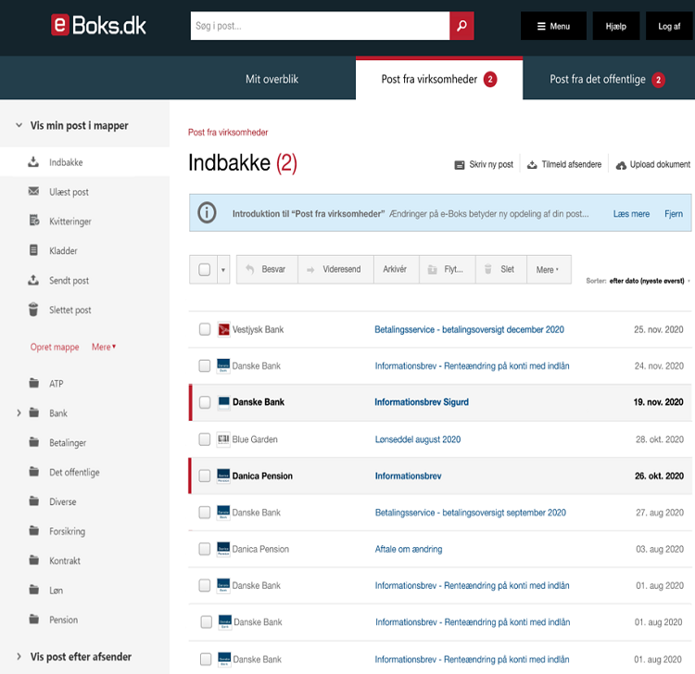Click the e-Boks.dk logo
This screenshot has width=695, height=674.
point(98,25)
